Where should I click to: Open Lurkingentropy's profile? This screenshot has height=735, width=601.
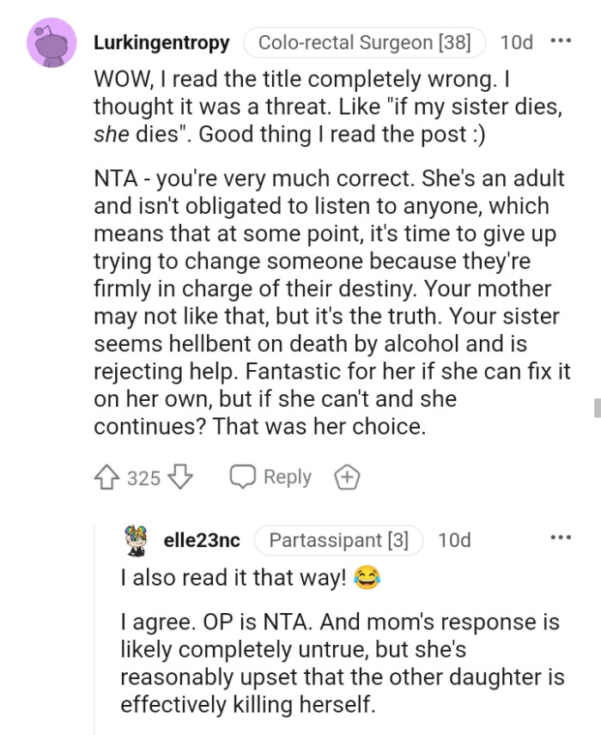(161, 41)
